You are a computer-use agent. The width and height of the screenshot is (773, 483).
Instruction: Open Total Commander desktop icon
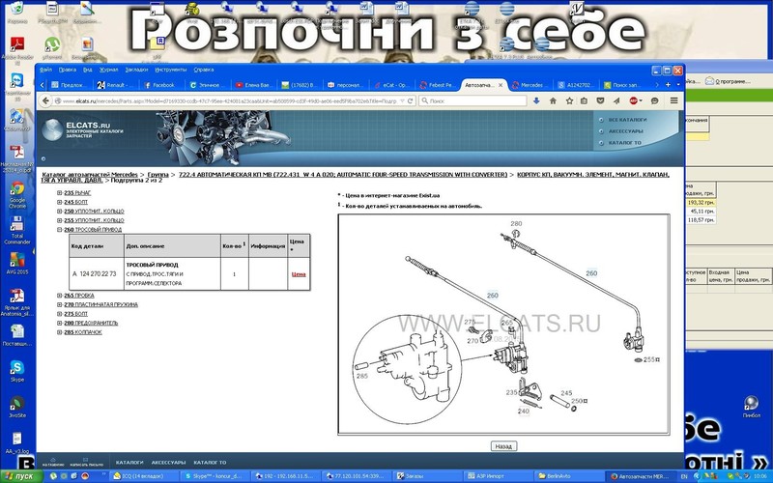coord(17,230)
